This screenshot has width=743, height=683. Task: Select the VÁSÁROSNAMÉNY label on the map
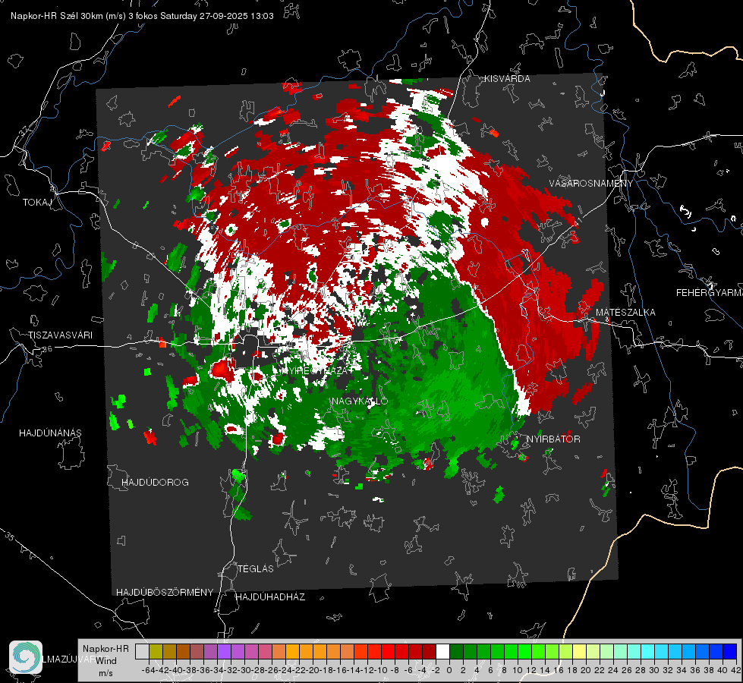(591, 184)
